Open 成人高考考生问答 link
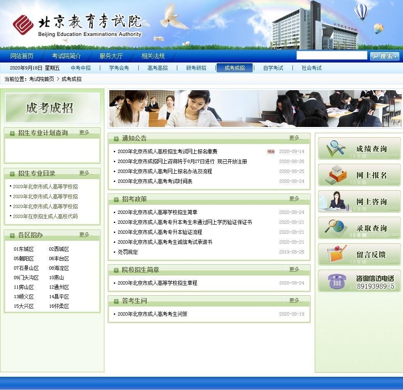This screenshot has height=390, width=403. (x=152, y=314)
